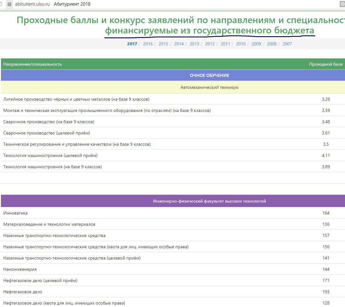The width and height of the screenshot is (345, 307).
Task: Select Нефтегазовое дело (целевой приём) row
Action: click(x=173, y=280)
